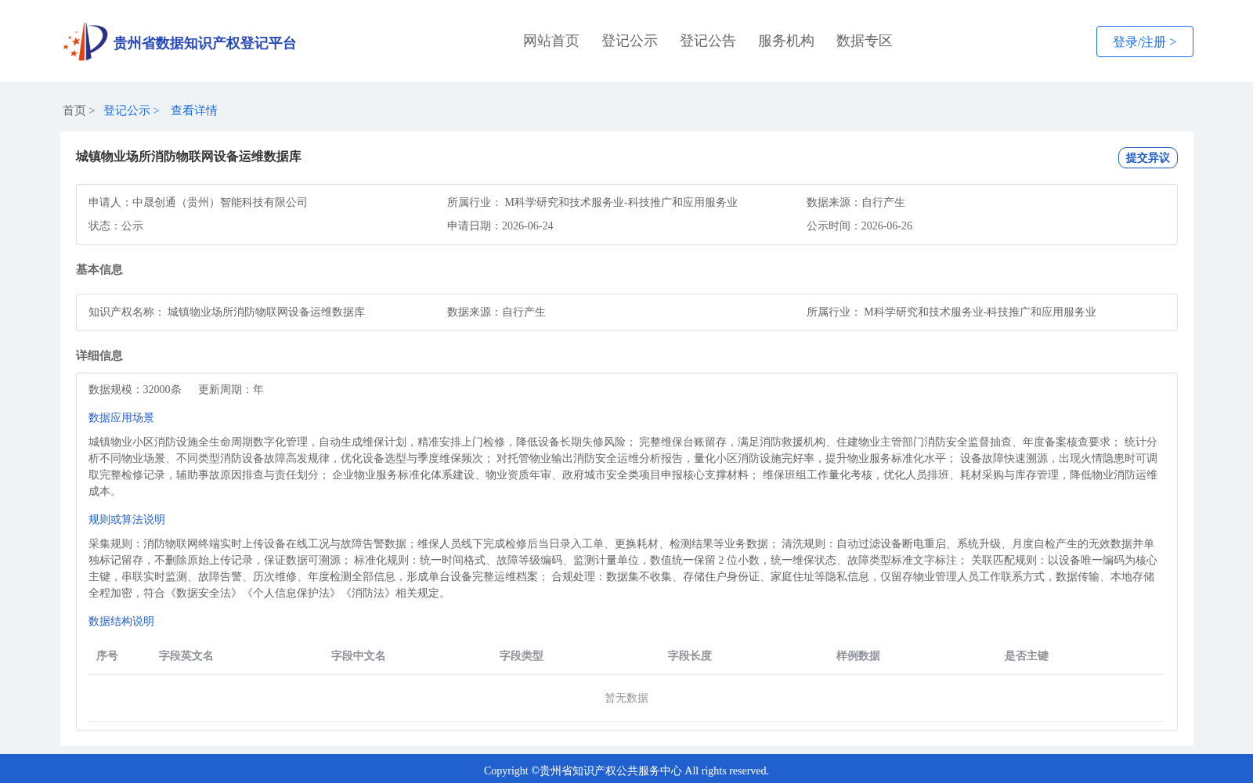Screen dimensions: 1253x783
Task: Click 状态：公示 text
Action: (116, 226)
